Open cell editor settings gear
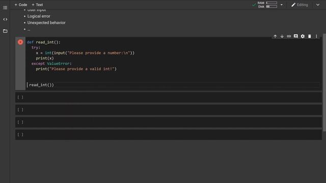 click(303, 36)
